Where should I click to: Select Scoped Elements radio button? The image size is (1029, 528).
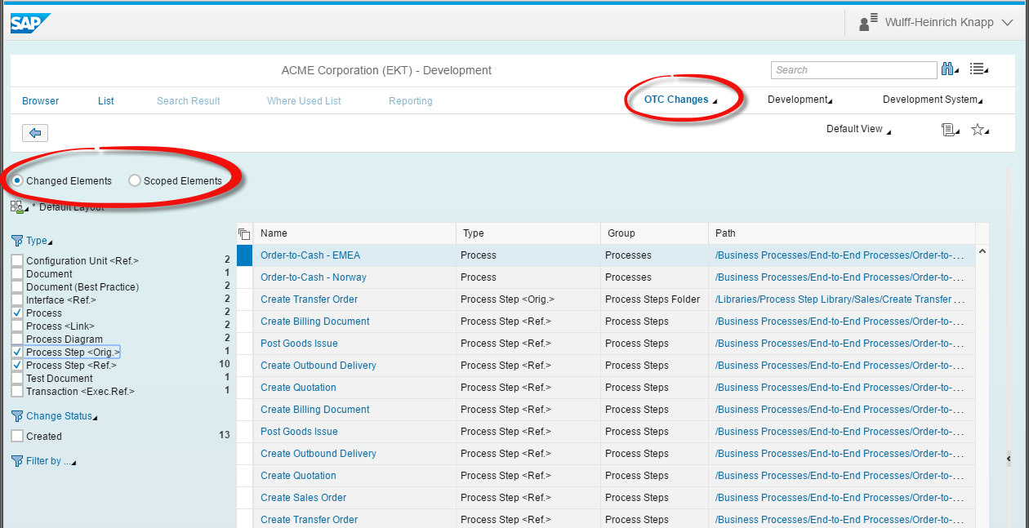(x=135, y=180)
